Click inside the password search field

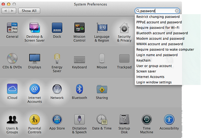point(157,11)
